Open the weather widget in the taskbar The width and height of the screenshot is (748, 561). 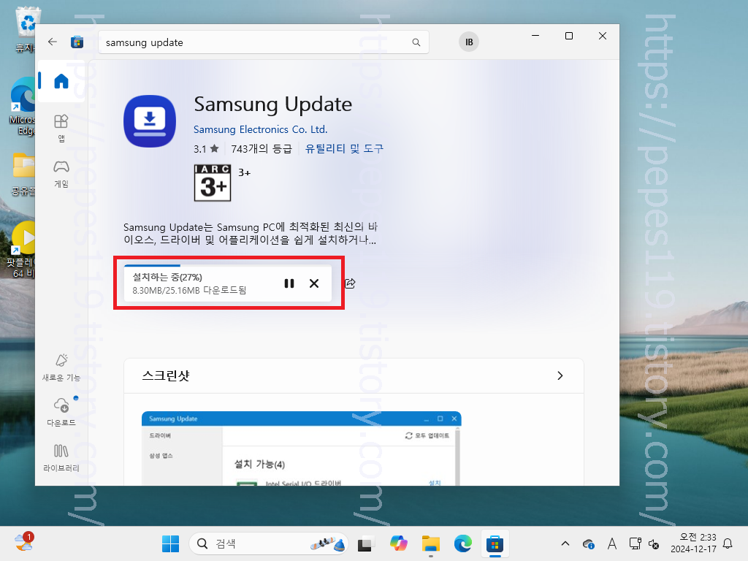(x=24, y=543)
